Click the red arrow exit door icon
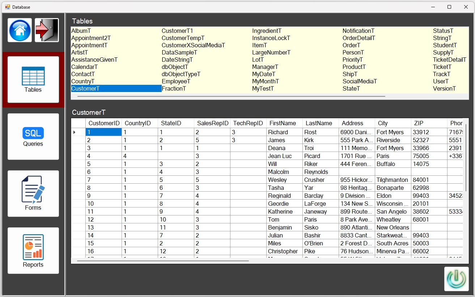This screenshot has height=297, width=475. click(47, 30)
